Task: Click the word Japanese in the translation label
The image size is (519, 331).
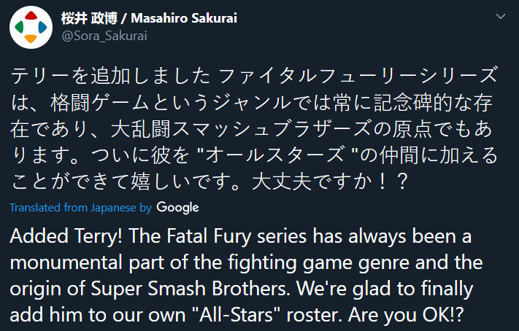Action: 114,208
